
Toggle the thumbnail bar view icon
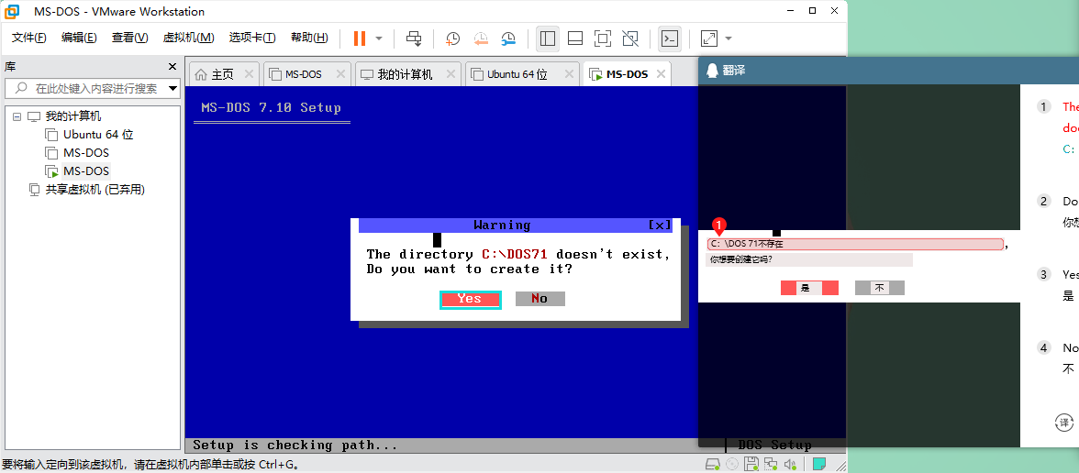575,38
